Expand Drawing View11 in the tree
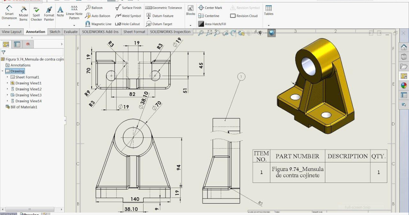Viewport: 409px width, 215px height. [8, 83]
